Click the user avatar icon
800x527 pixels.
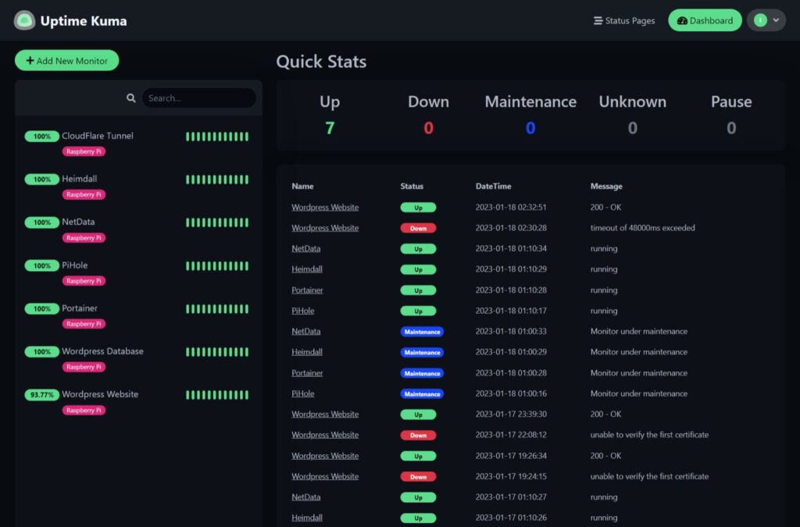760,20
